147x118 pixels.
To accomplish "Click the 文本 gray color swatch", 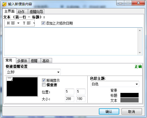I will [129, 100].
